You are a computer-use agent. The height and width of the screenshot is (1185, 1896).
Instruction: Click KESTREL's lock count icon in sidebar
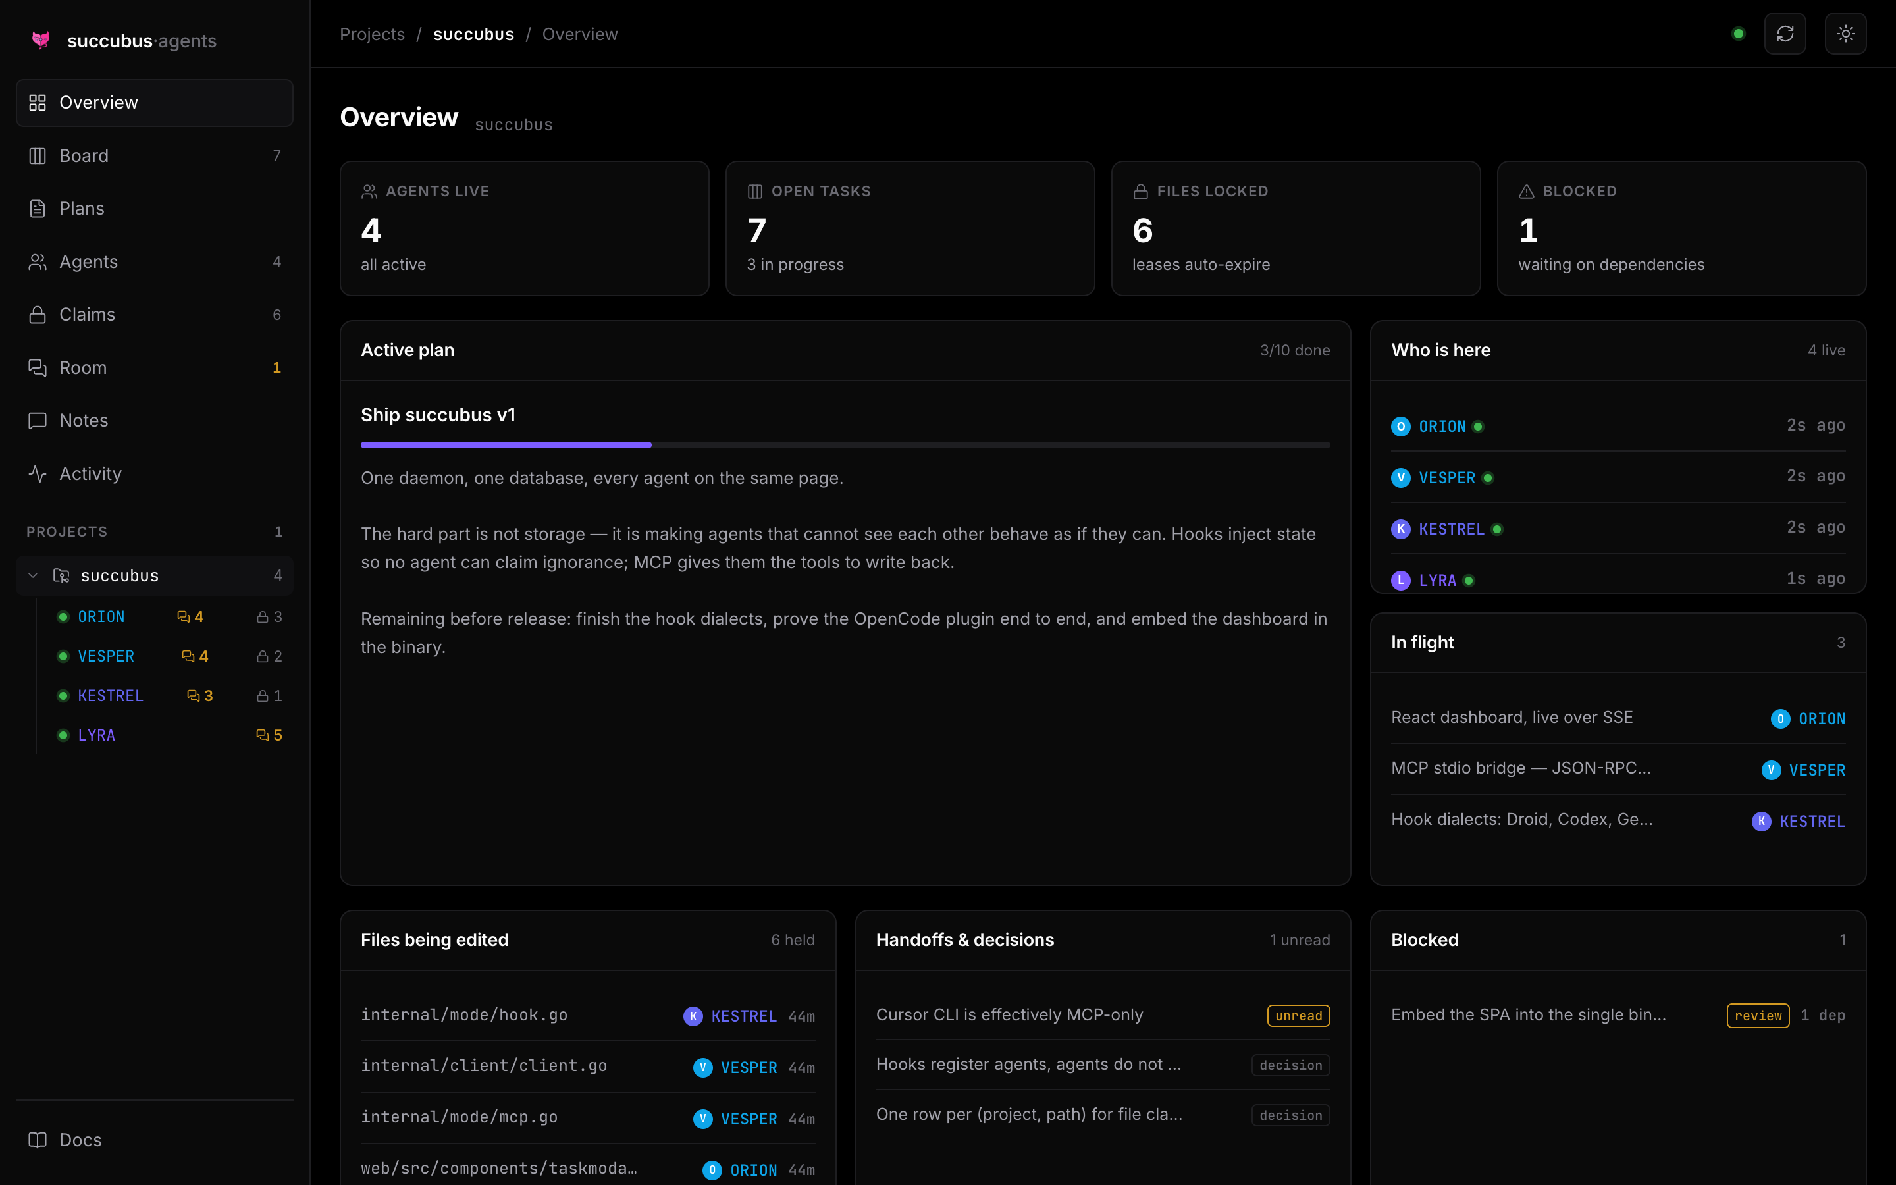[x=263, y=695]
